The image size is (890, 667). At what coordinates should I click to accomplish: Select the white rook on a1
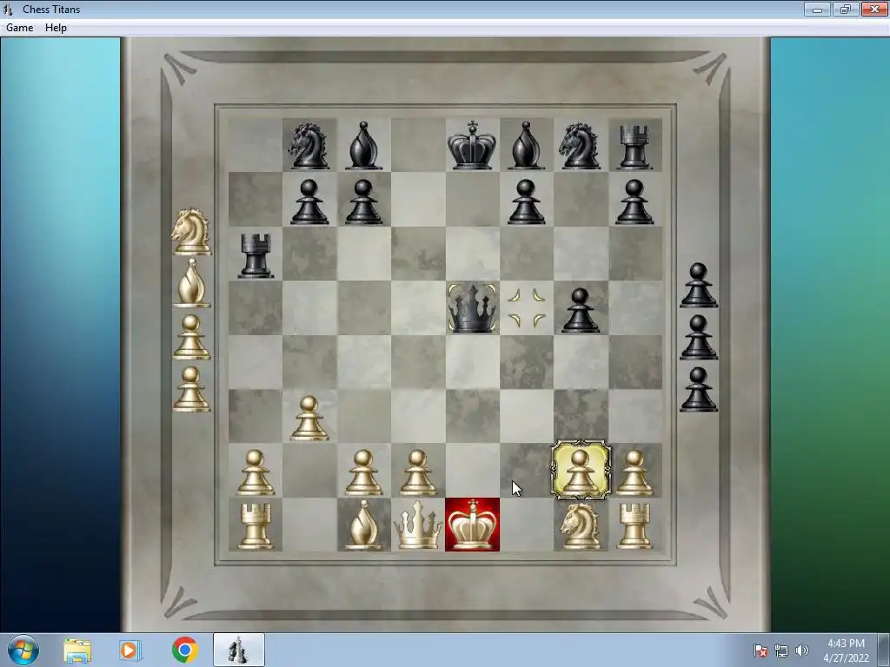255,525
